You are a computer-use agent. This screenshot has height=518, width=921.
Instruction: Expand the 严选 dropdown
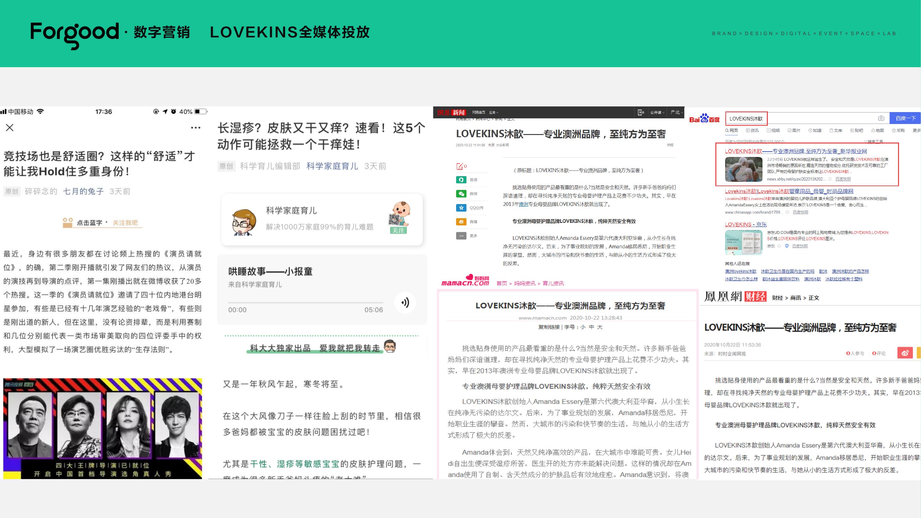click(x=676, y=112)
